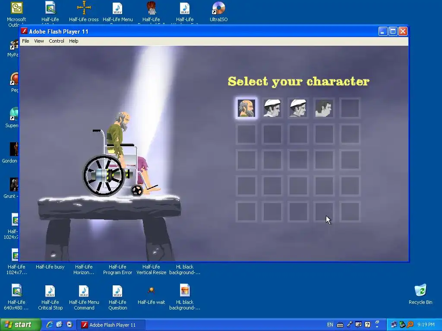The image size is (442, 331).
Task: Choose the second character wearing a white helmet
Action: (272, 108)
